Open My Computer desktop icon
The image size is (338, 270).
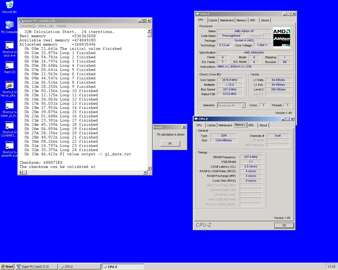pos(10,27)
